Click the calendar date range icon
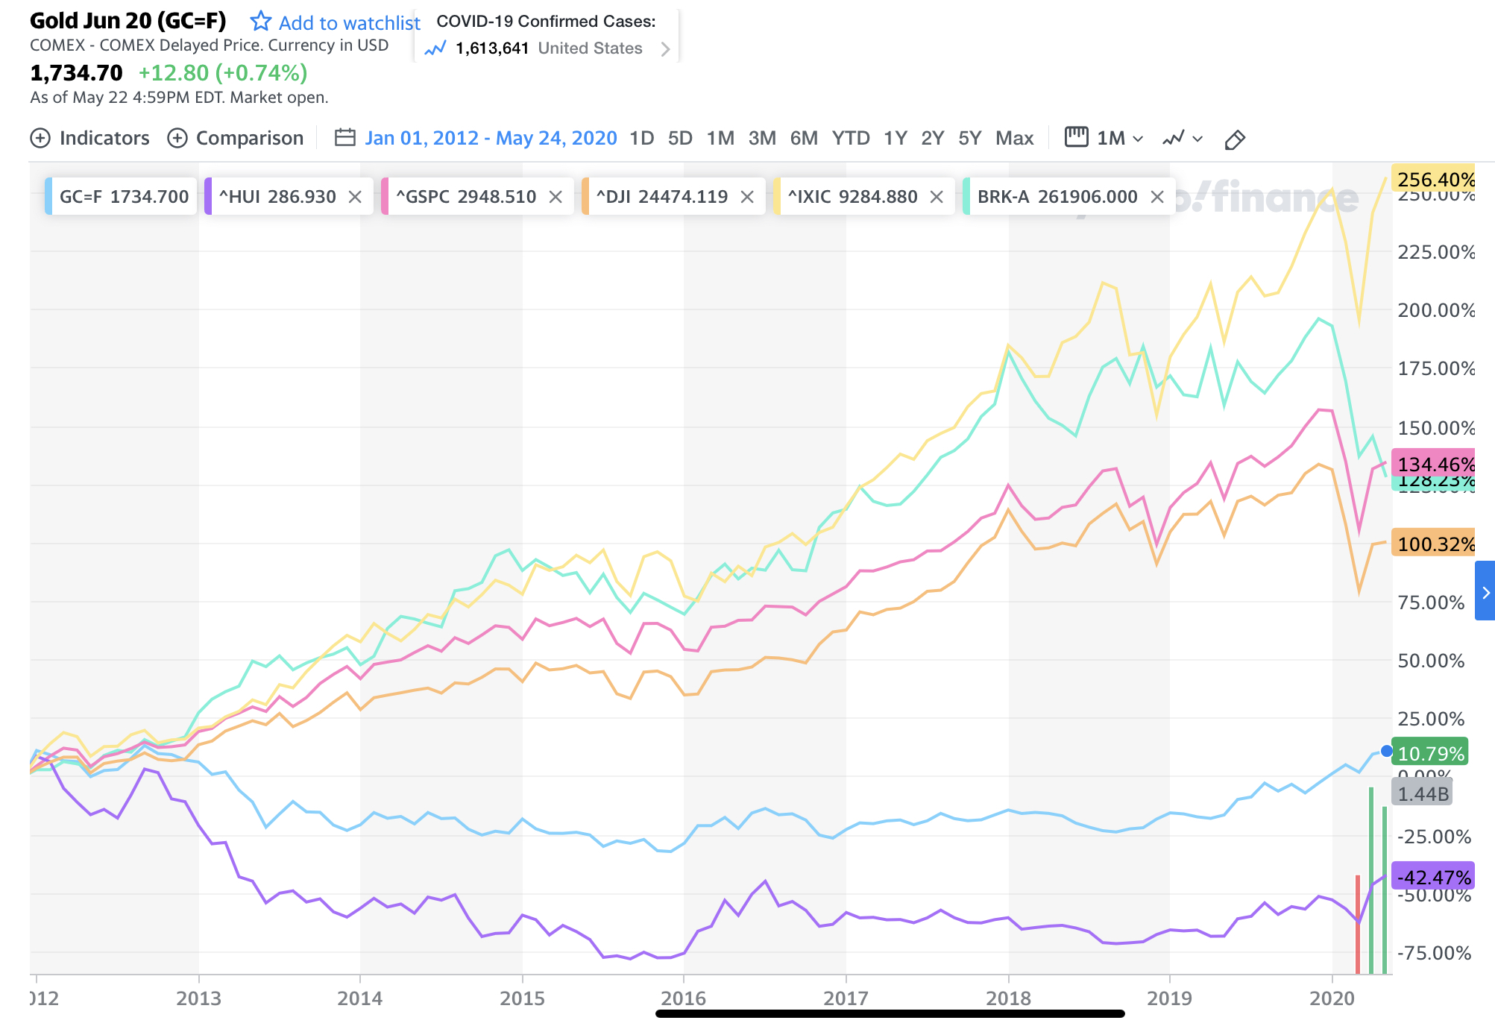1495x1029 pixels. click(x=344, y=138)
